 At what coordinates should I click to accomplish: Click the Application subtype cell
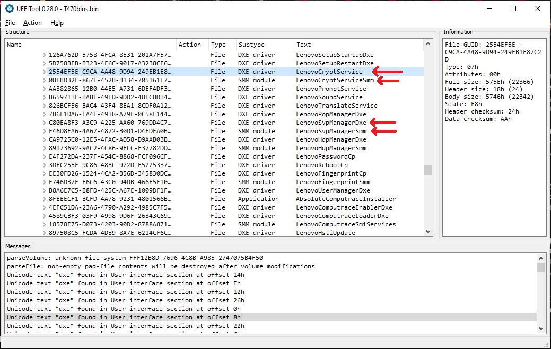pyautogui.click(x=258, y=199)
